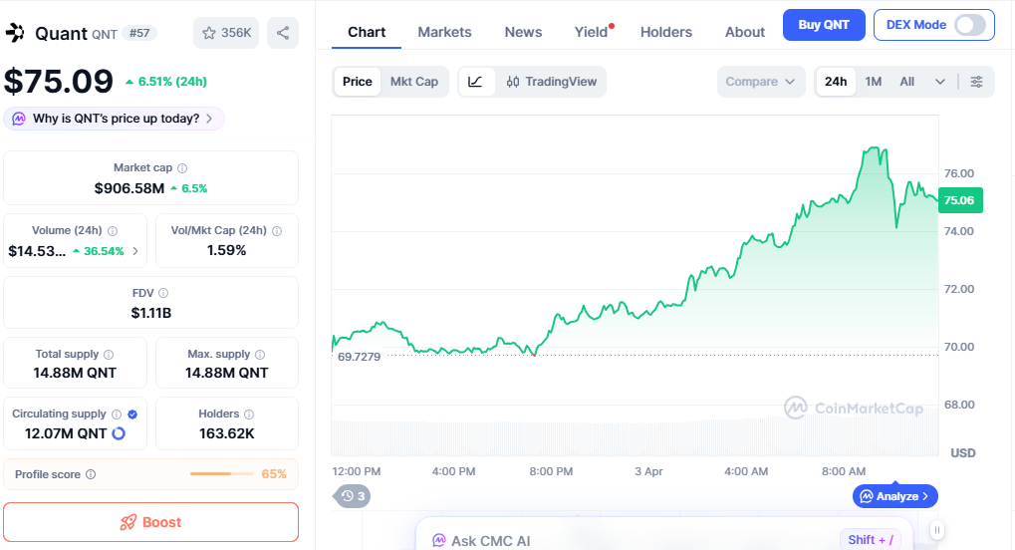Click the rank badge #57

coord(139,33)
